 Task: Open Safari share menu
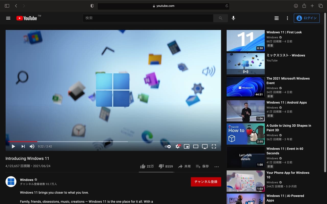(304, 6)
